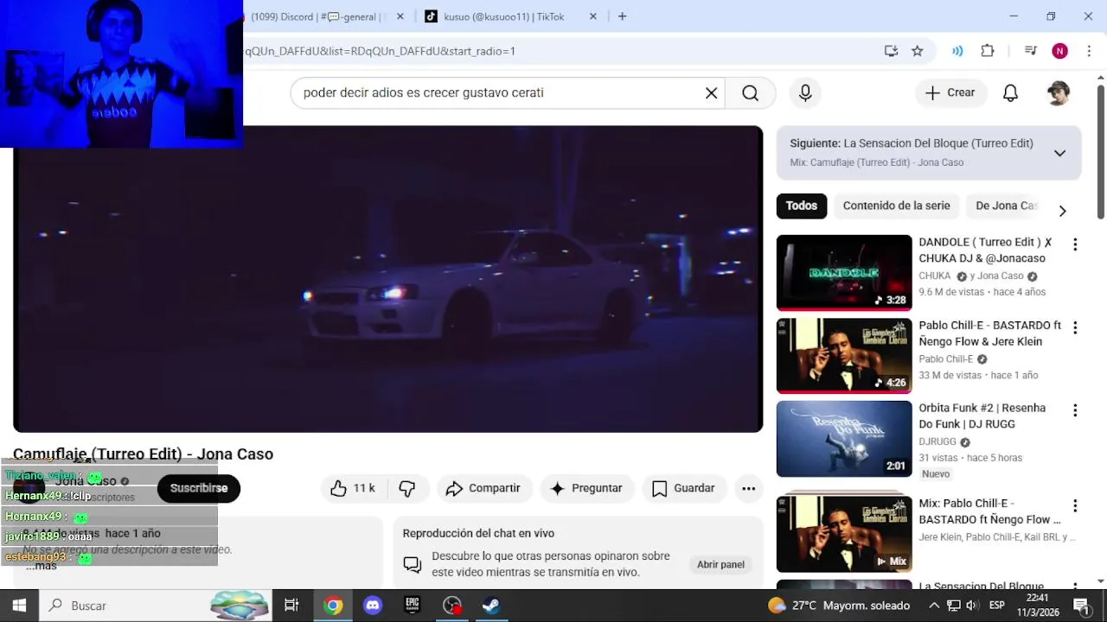Show hidden system tray icons

(934, 606)
